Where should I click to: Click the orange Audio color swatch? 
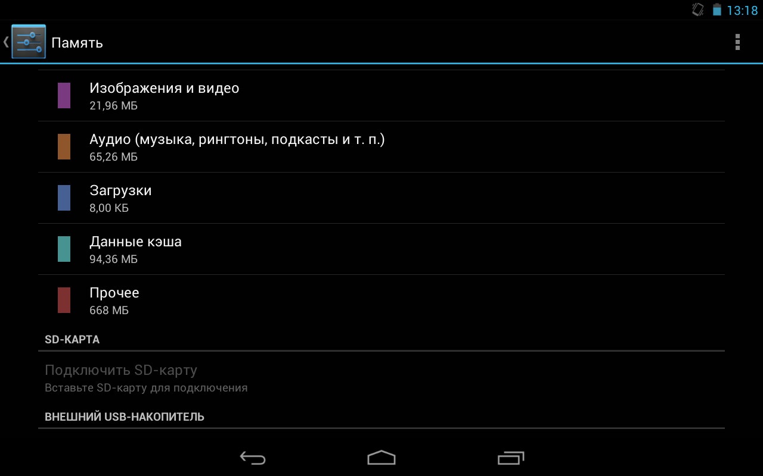64,147
